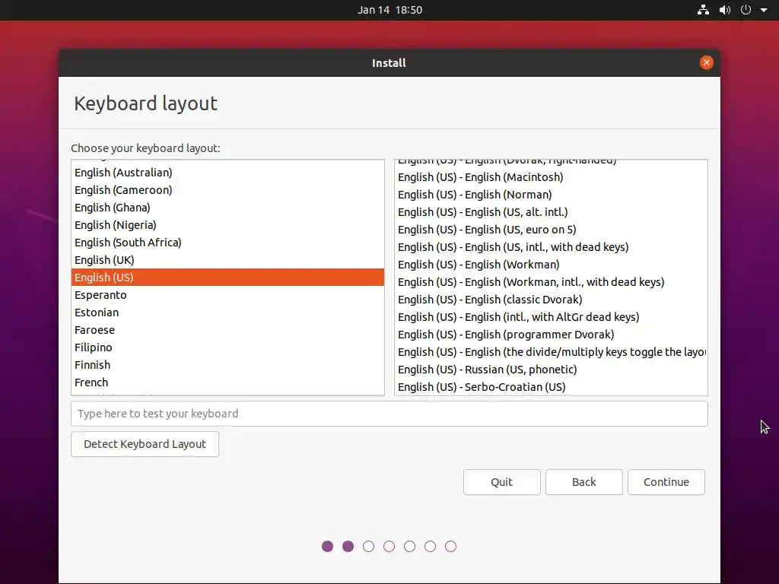This screenshot has width=779, height=584.
Task: Choose Faroese keyboard layout
Action: point(227,330)
